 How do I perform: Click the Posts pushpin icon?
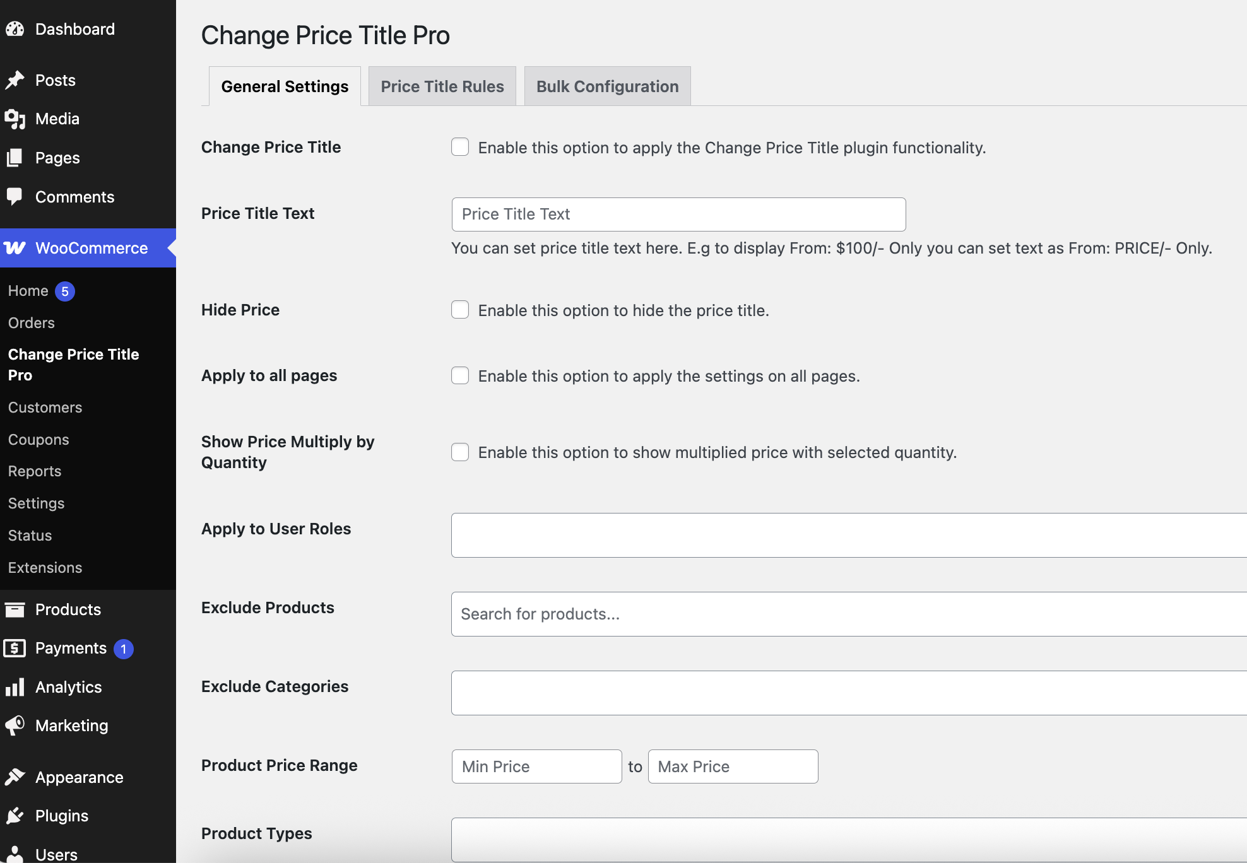pos(15,80)
